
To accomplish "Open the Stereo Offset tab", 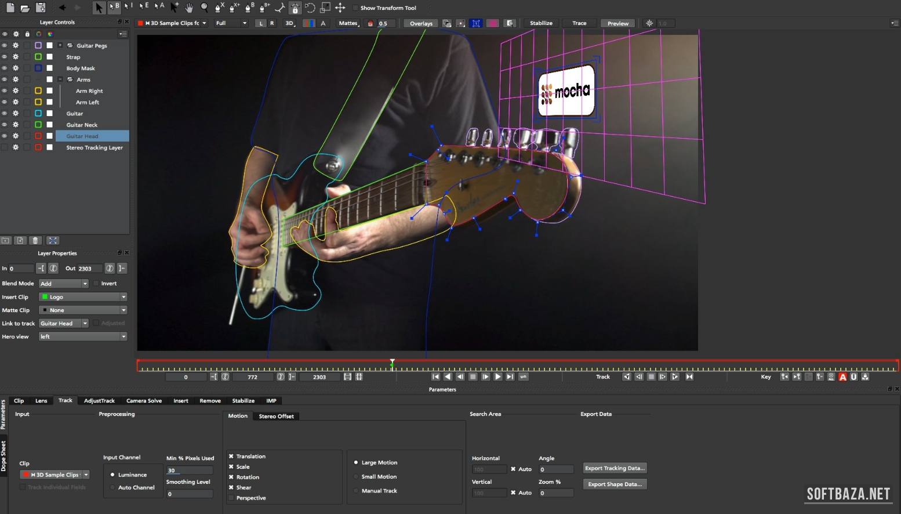I will [276, 417].
